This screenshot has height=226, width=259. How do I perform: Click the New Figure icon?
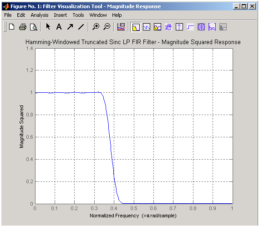11,27
